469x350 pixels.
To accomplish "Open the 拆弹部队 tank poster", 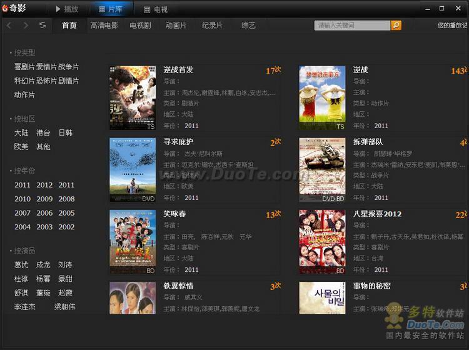I will tap(322, 170).
